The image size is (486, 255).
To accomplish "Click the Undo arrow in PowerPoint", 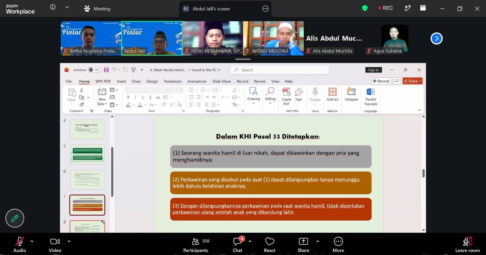I will pyautogui.click(x=114, y=70).
